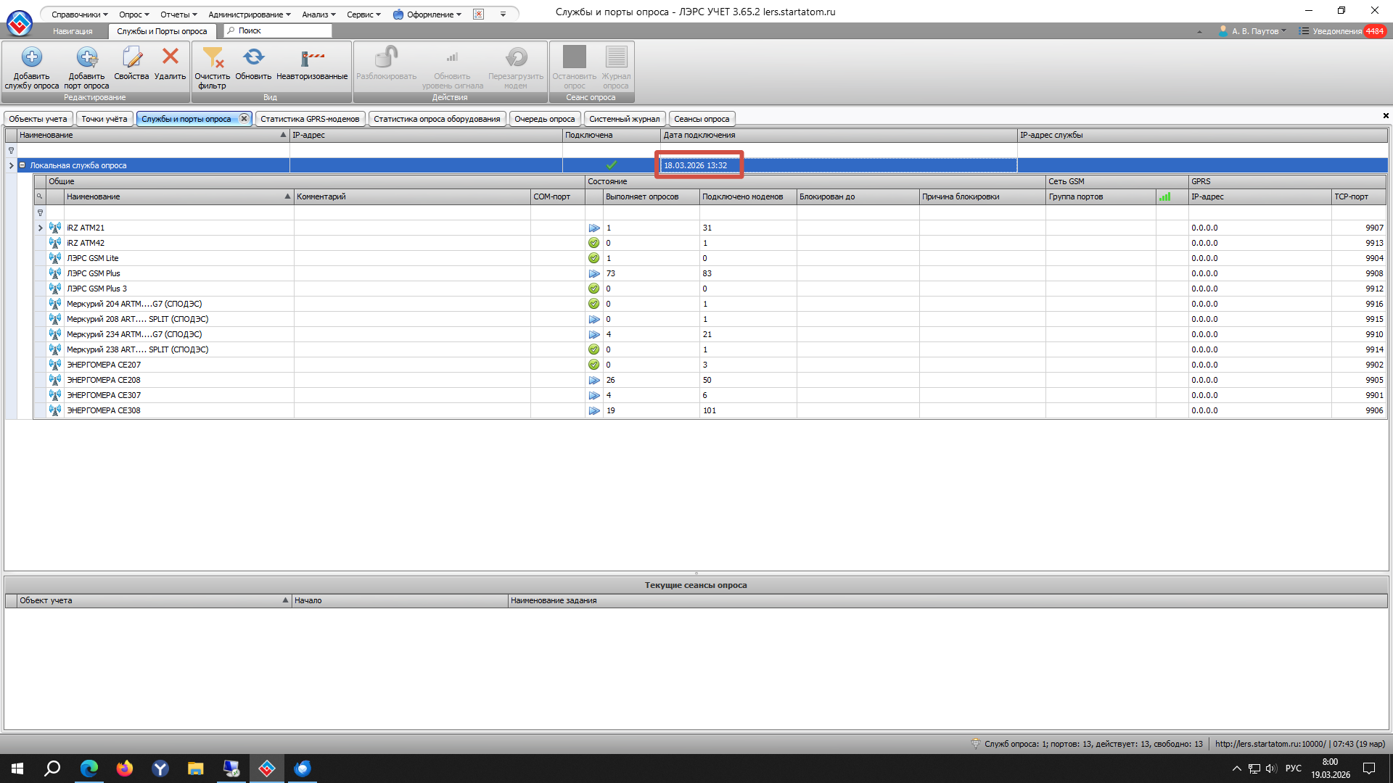Switch to the Системный журнал tab
This screenshot has width=1393, height=783.
point(624,119)
